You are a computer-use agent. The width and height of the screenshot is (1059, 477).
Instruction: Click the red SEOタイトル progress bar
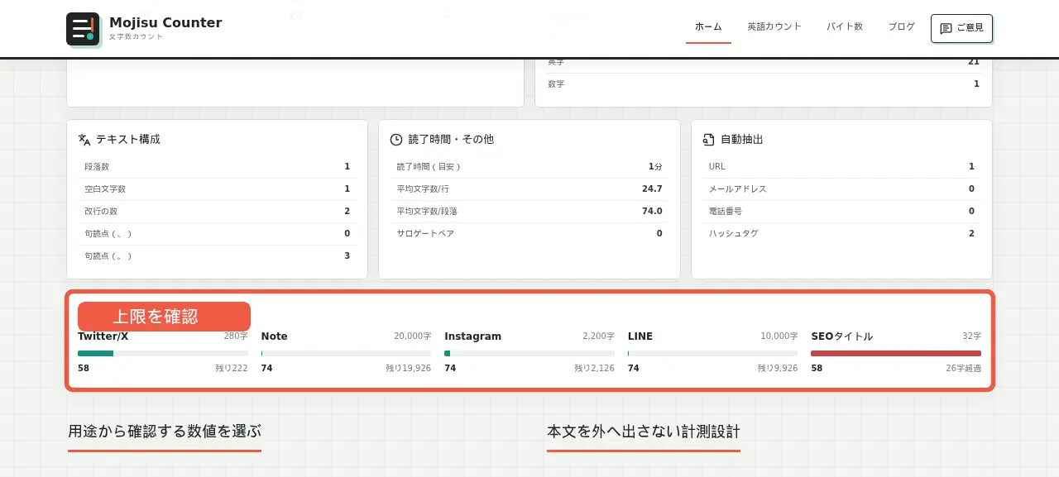click(x=896, y=353)
